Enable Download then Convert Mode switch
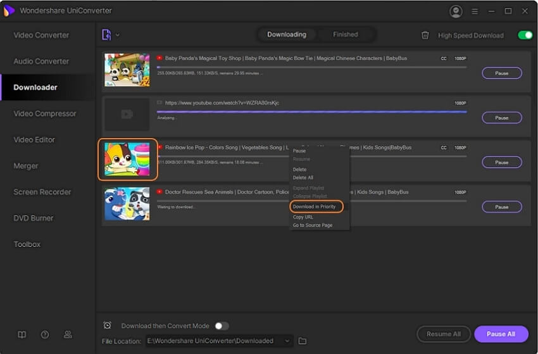 [x=221, y=326]
